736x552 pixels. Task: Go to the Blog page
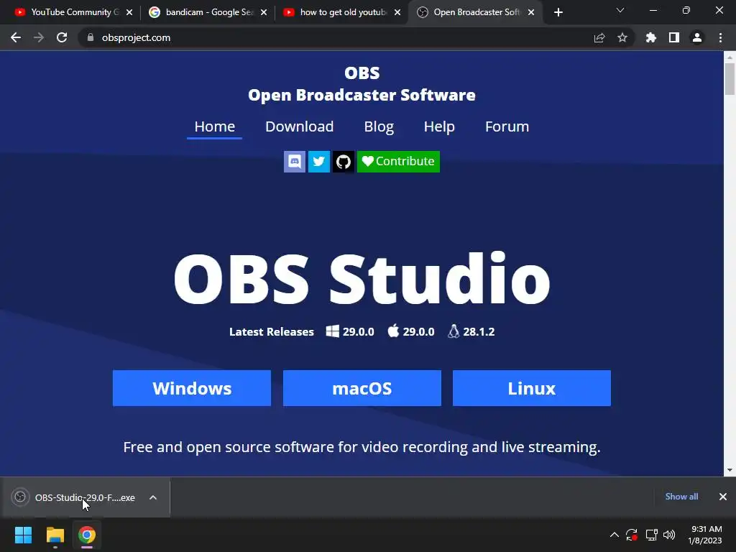(x=379, y=126)
